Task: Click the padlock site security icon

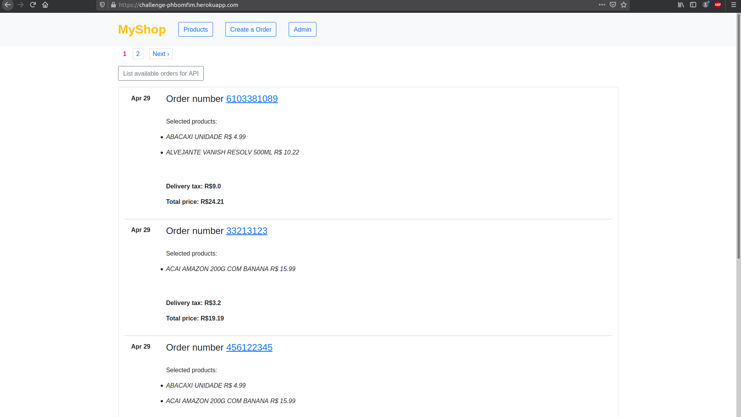Action: pyautogui.click(x=113, y=5)
